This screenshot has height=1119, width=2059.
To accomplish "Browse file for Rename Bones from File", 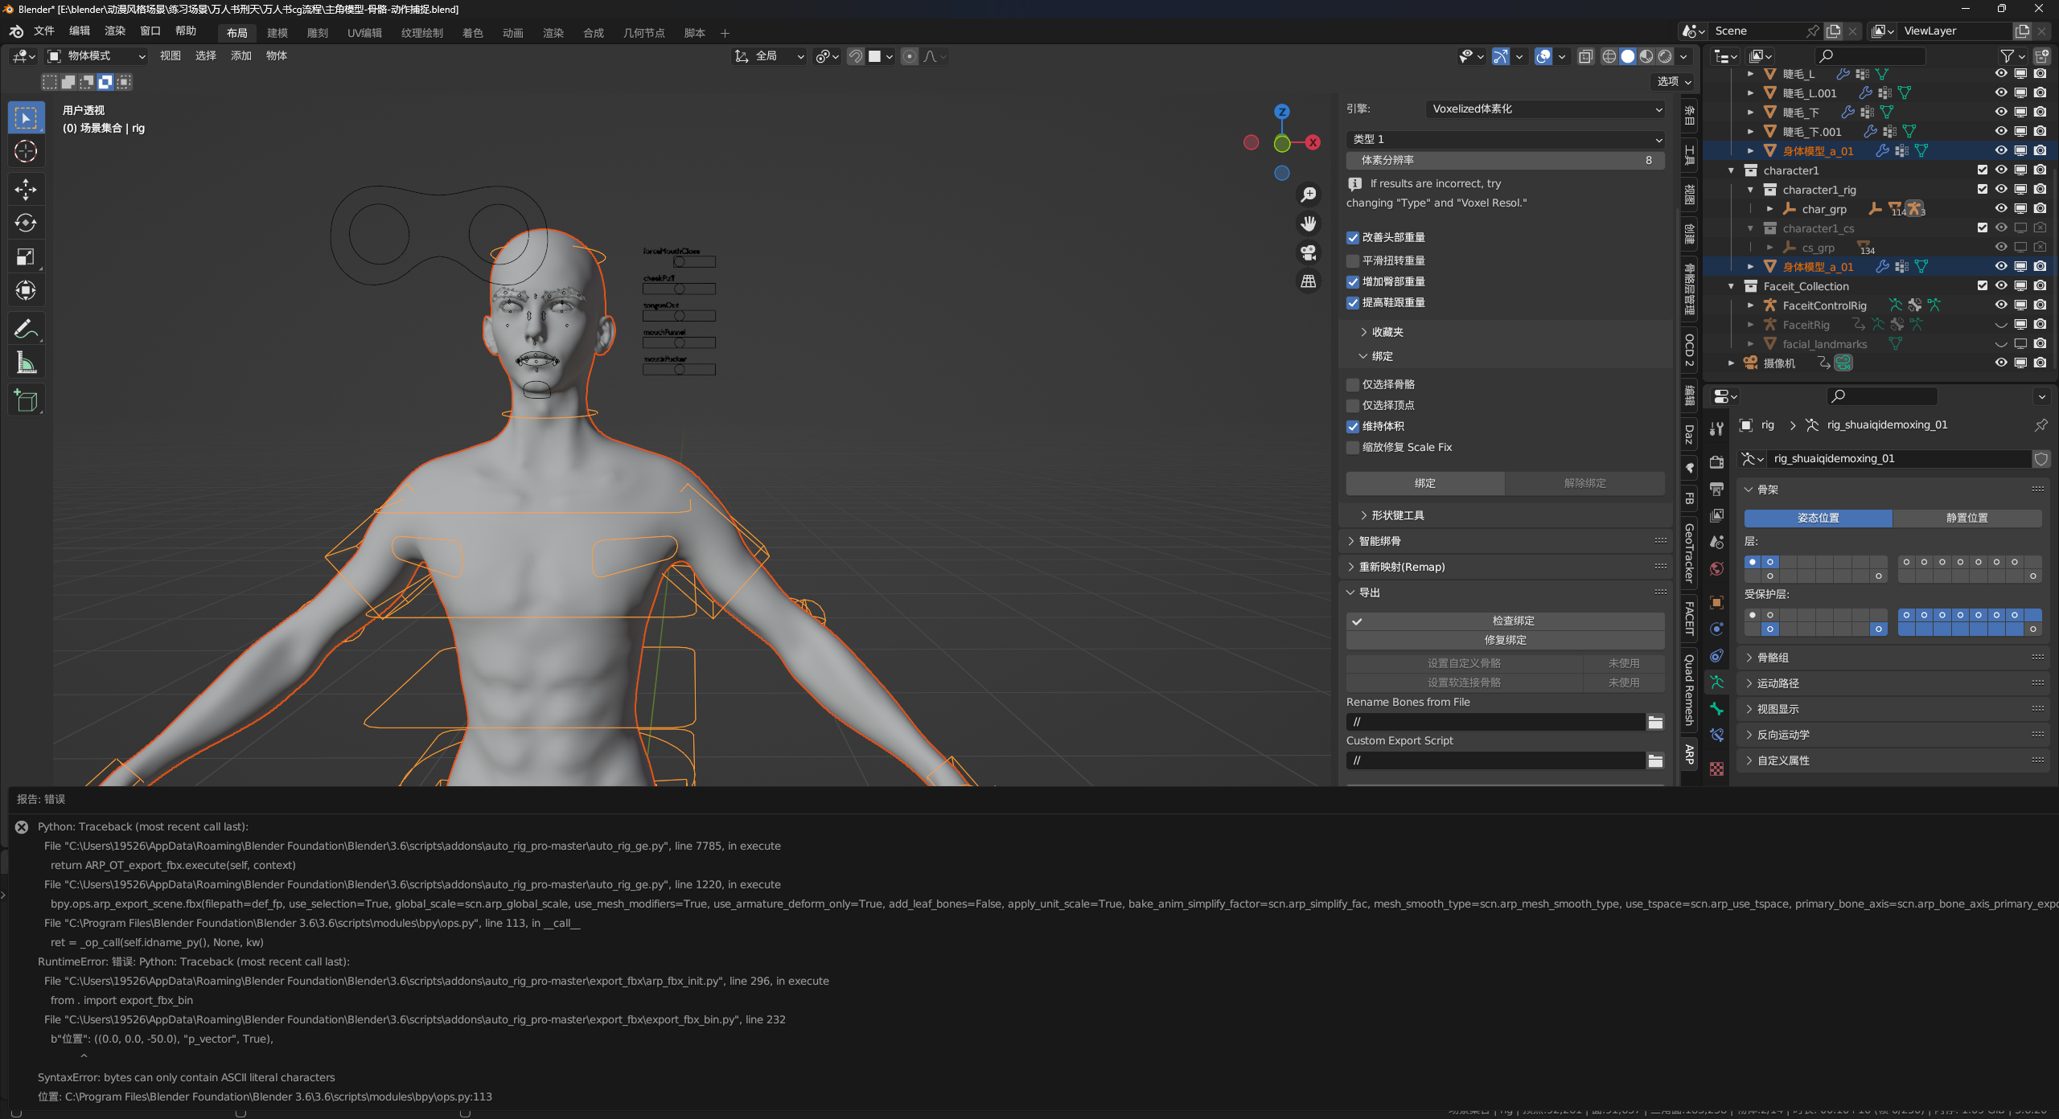I will click(x=1655, y=722).
